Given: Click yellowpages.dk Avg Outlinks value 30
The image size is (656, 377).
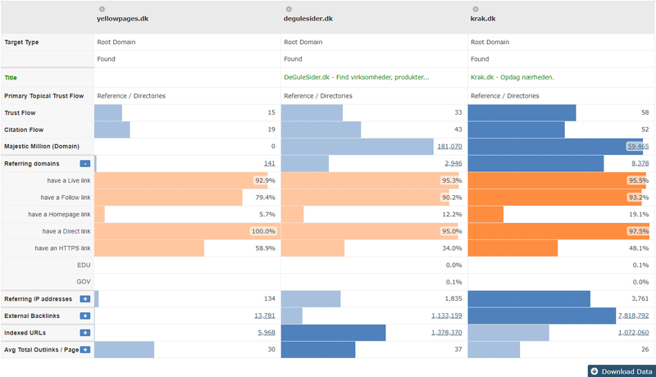Looking at the screenshot, I should click(x=271, y=349).
